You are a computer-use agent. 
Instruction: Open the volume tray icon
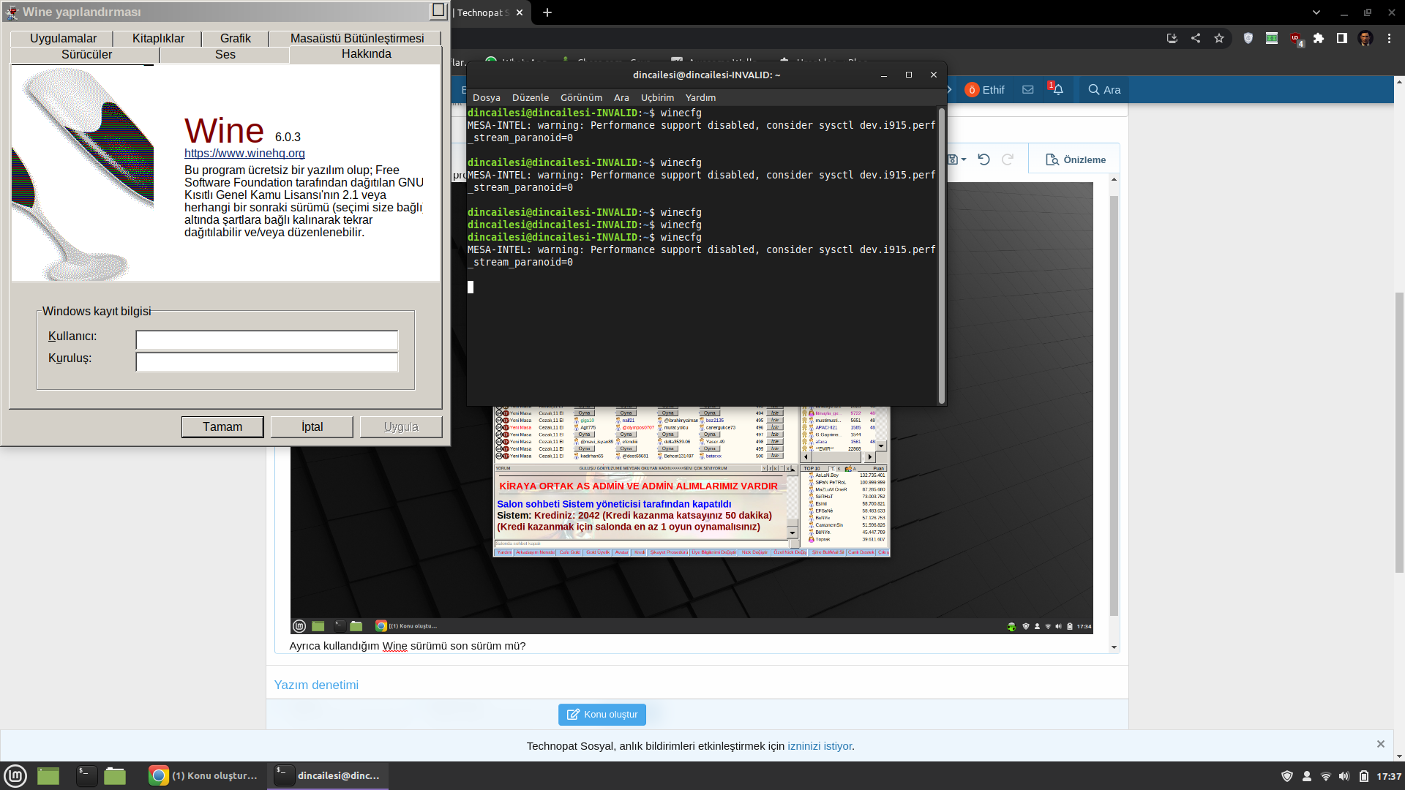pyautogui.click(x=1344, y=776)
